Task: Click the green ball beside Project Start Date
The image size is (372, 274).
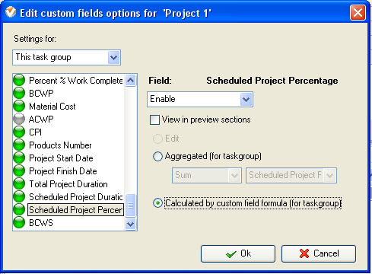Action: [19, 158]
